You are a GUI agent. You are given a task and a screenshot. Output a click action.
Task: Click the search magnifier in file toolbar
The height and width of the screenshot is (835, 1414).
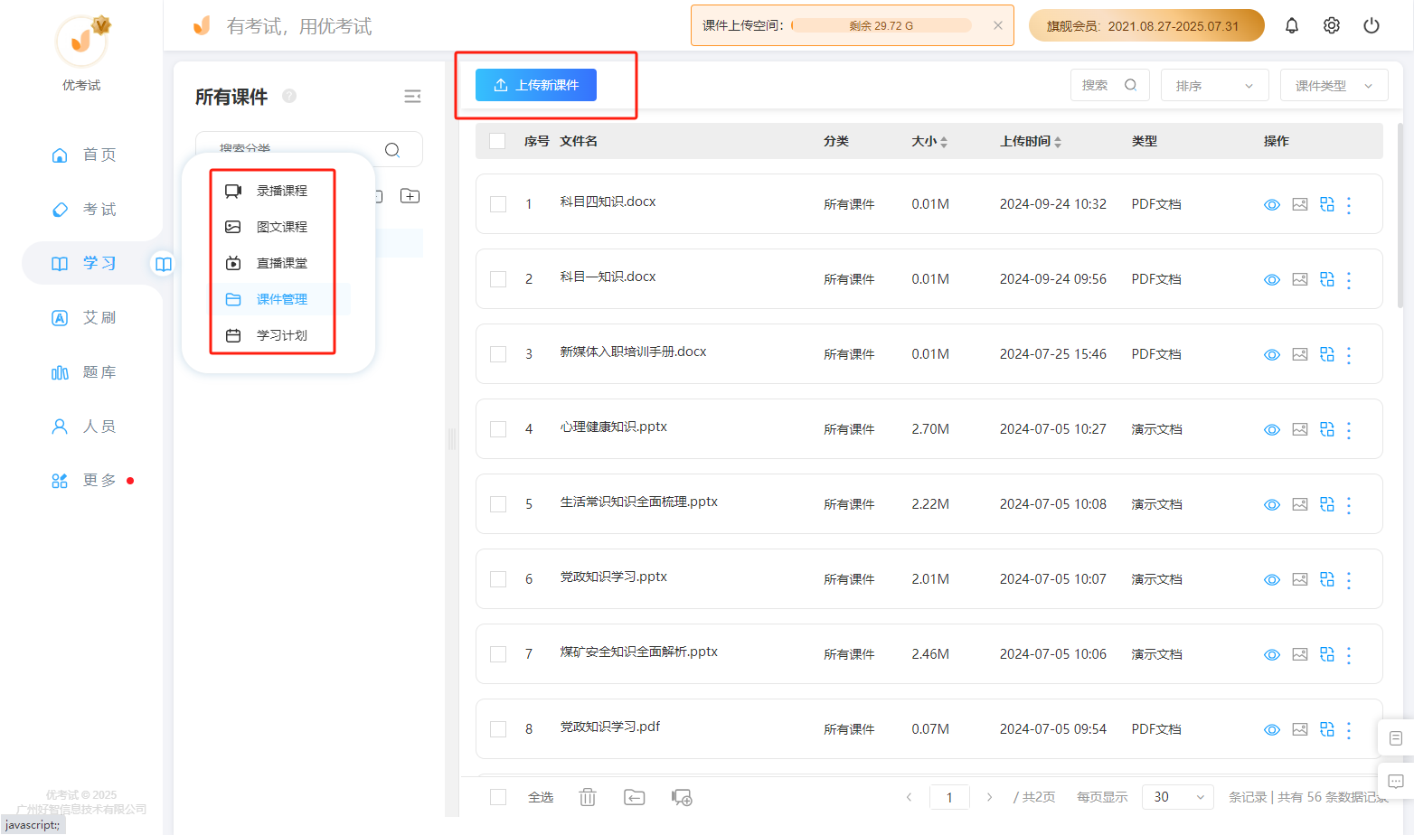[1131, 85]
